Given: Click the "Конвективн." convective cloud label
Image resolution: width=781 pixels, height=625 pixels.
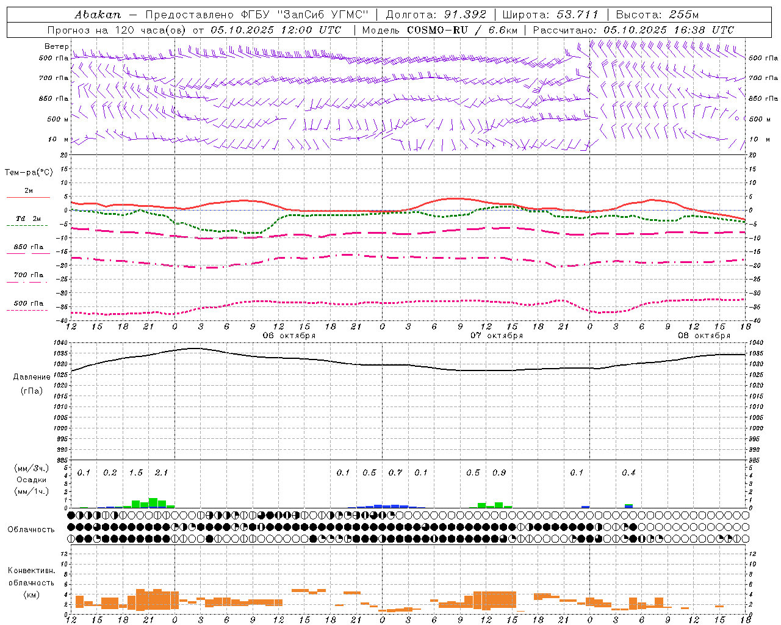Looking at the screenshot, I should (31, 571).
